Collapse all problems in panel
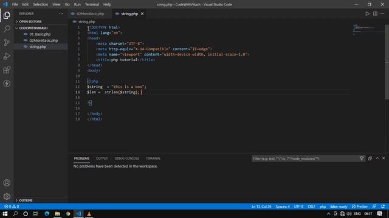The width and height of the screenshot is (389, 218). click(370, 159)
